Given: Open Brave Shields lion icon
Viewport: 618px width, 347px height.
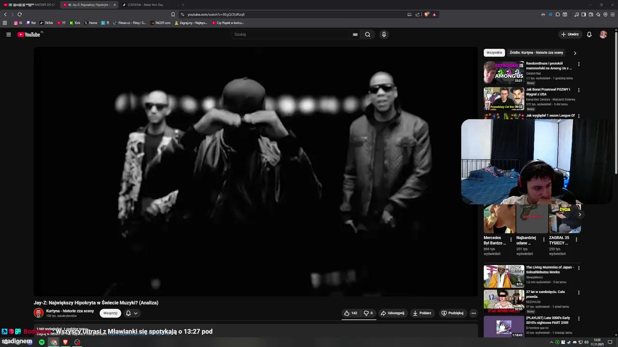Looking at the screenshot, I should pyautogui.click(x=426, y=14).
